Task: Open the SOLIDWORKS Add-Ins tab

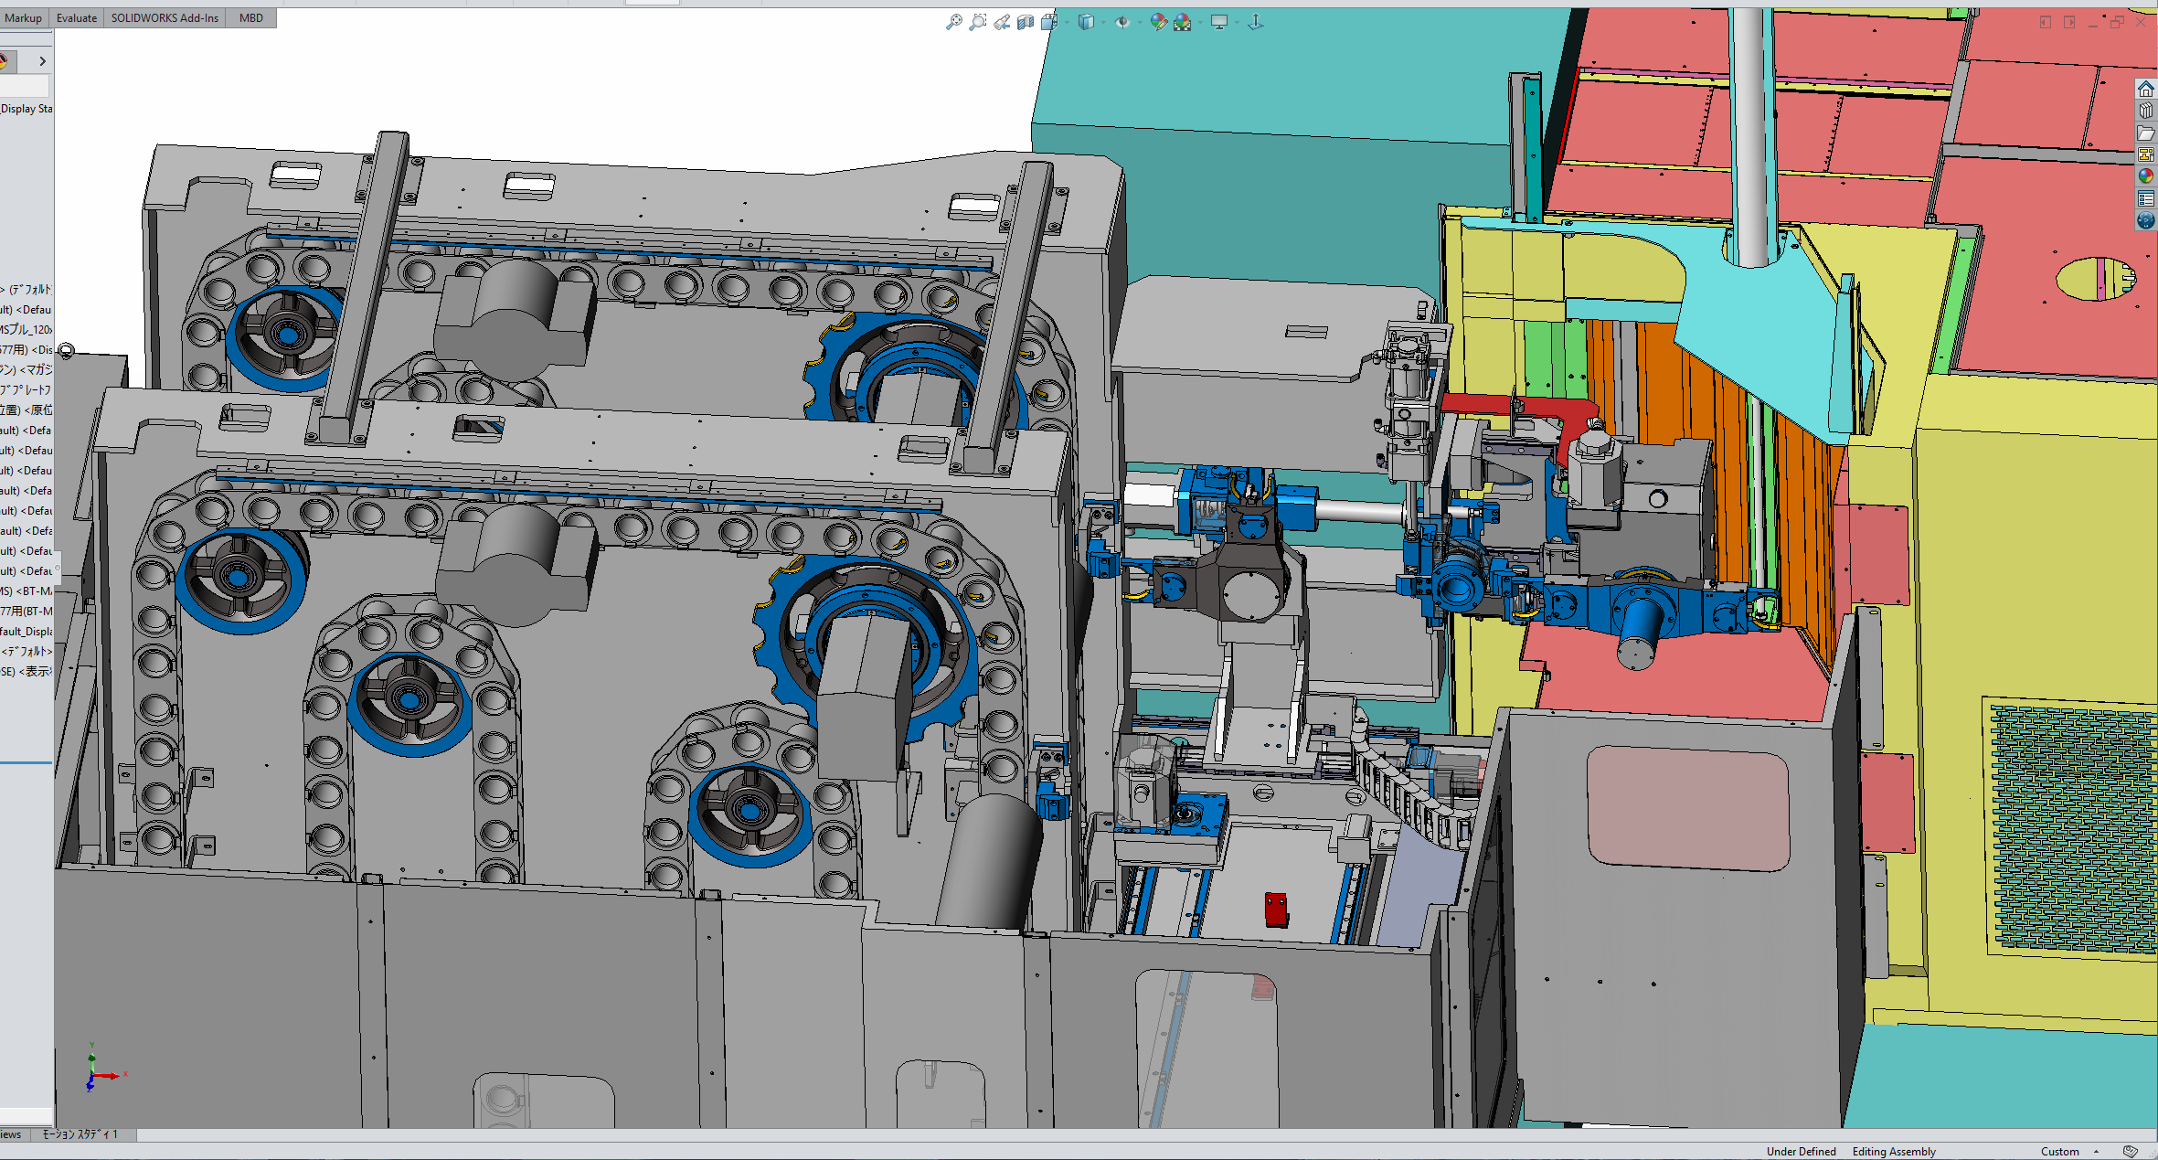Action: (x=165, y=18)
